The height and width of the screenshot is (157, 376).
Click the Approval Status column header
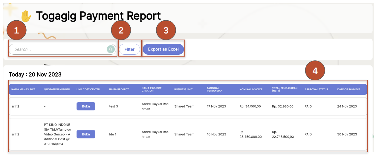[x=316, y=89]
